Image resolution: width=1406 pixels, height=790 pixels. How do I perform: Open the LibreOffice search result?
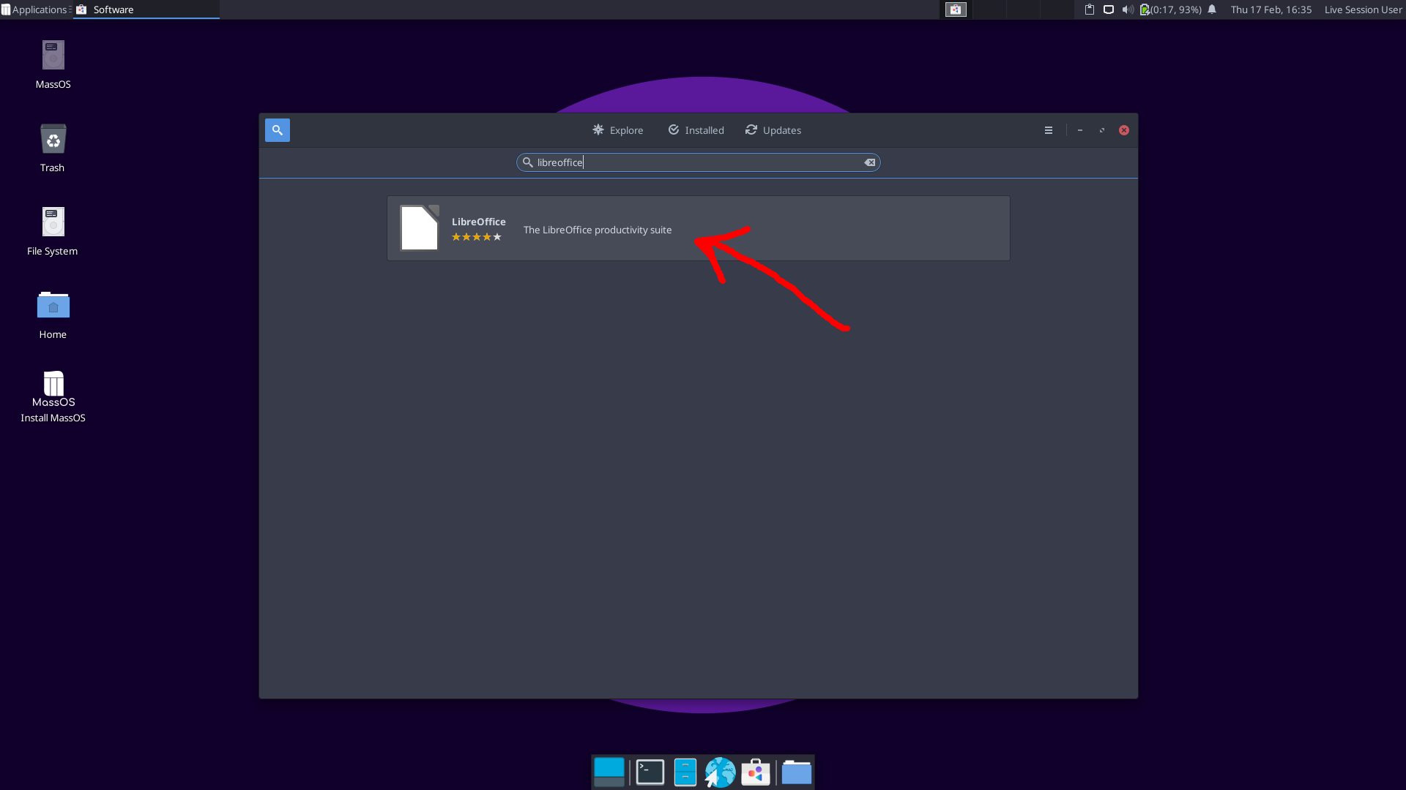[x=699, y=228]
